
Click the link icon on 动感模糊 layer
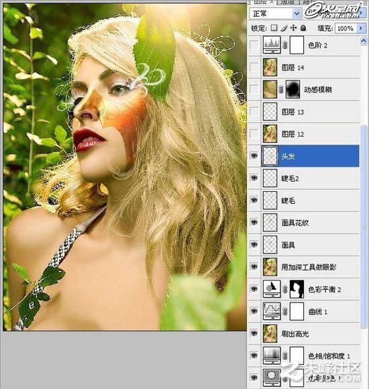coord(281,89)
